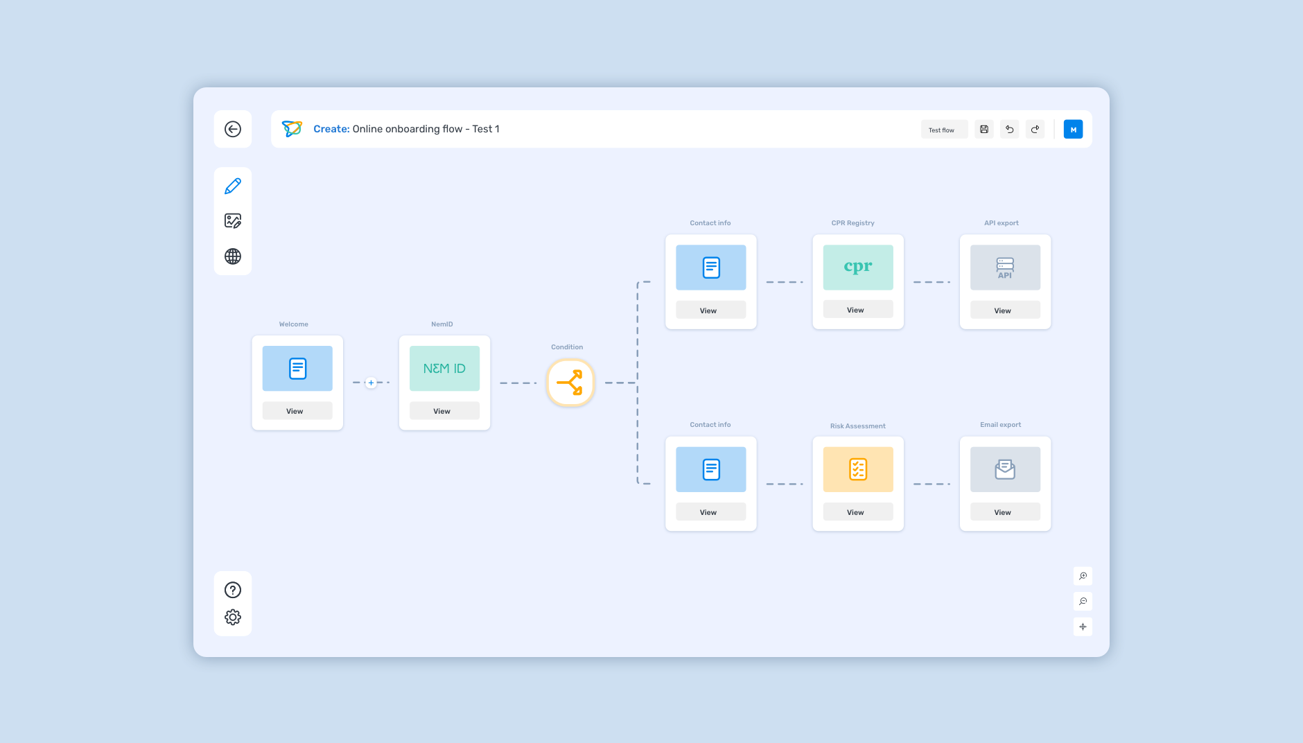The width and height of the screenshot is (1303, 743).
Task: Click the 'NemID' card label
Action: click(441, 324)
